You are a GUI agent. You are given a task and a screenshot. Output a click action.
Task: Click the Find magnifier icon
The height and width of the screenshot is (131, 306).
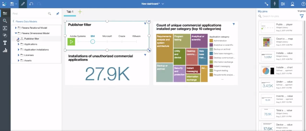50,14
